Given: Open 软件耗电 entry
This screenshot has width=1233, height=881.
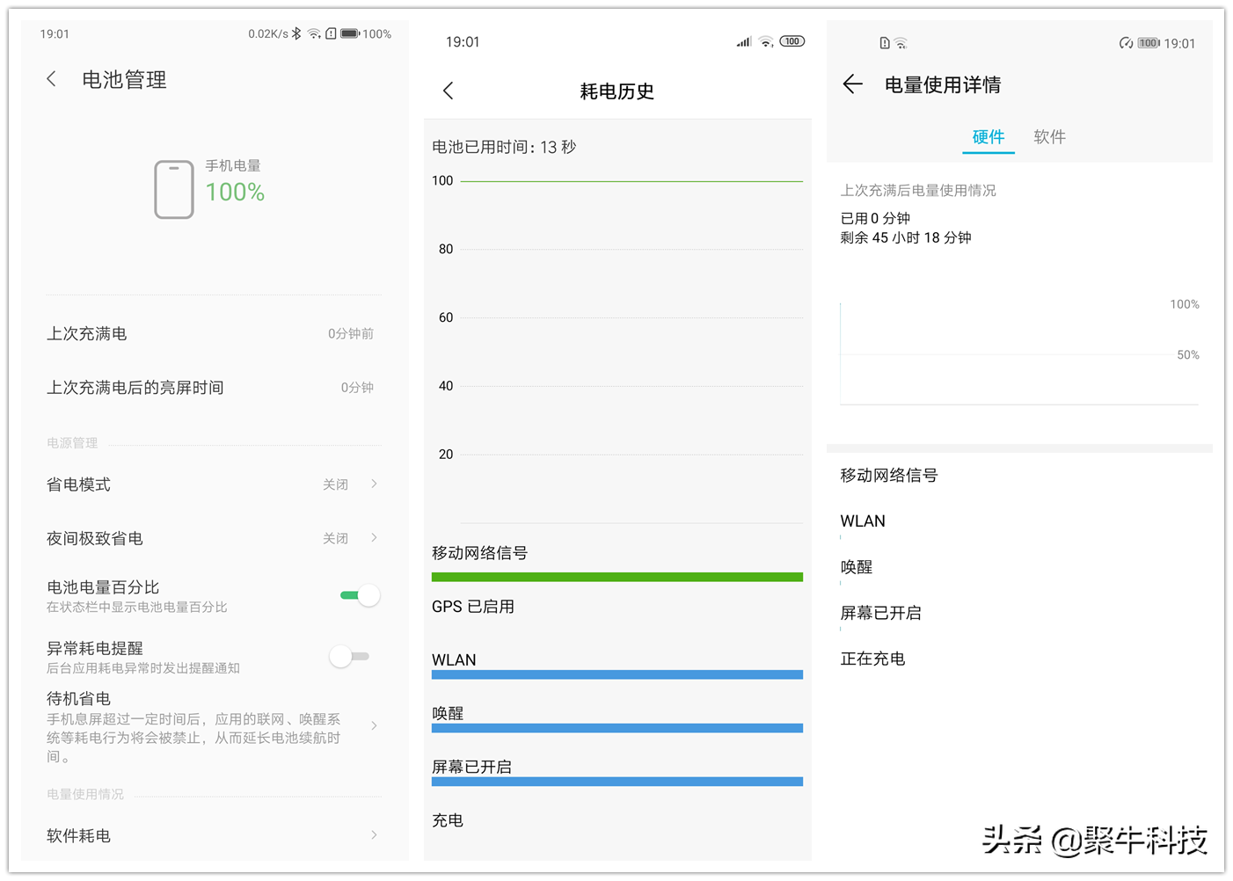Looking at the screenshot, I should (214, 835).
